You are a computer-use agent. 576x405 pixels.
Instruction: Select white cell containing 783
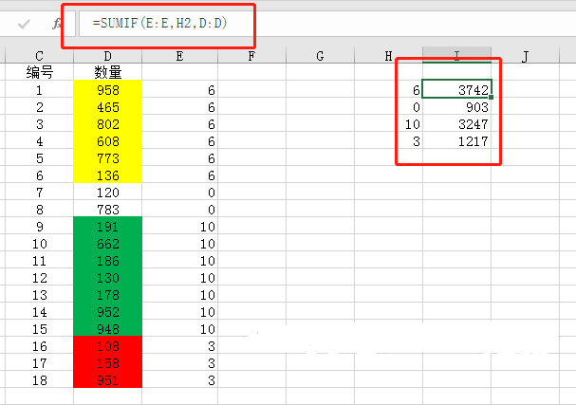tap(107, 209)
